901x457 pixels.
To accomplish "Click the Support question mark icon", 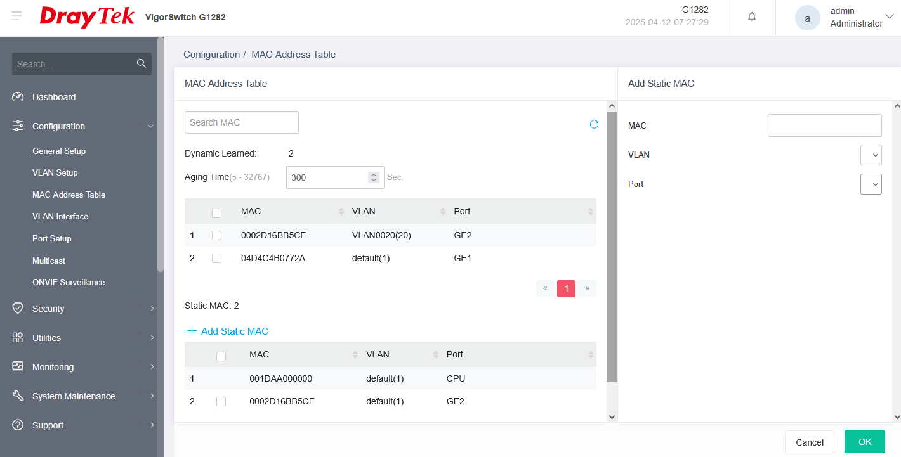I will [x=18, y=425].
